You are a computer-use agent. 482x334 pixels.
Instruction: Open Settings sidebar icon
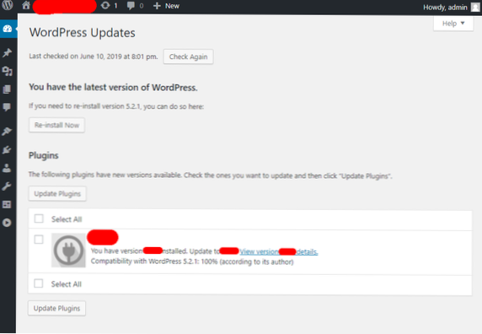7,204
